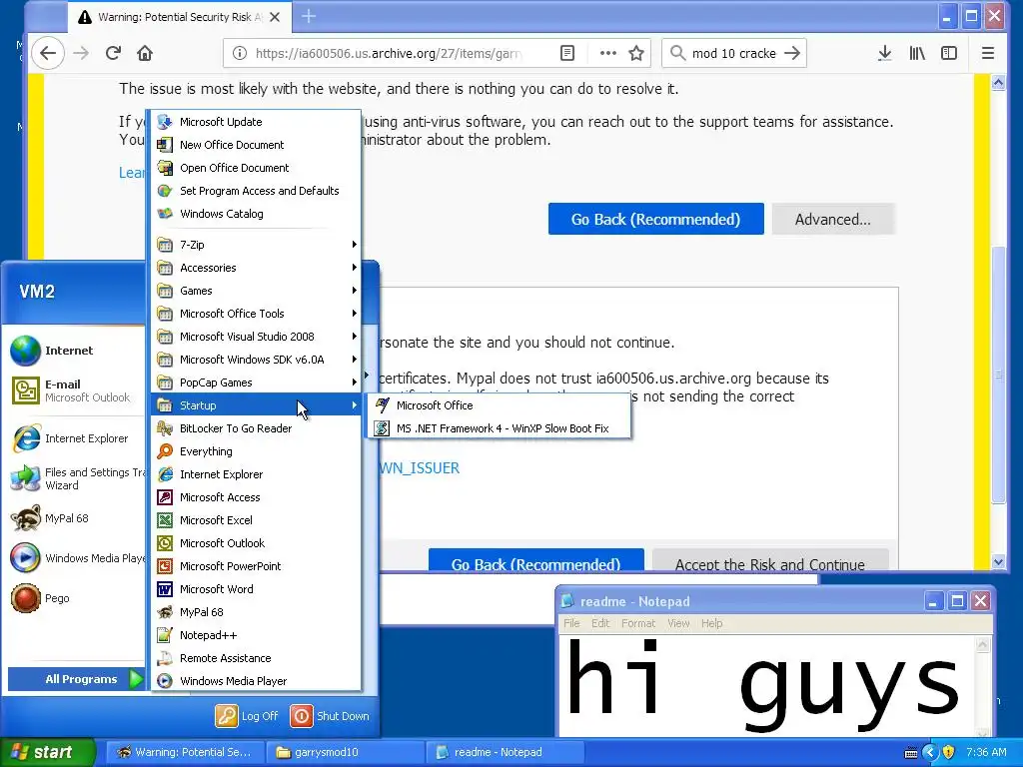Launch Notepad++
This screenshot has width=1023, height=767.
coord(256,635)
